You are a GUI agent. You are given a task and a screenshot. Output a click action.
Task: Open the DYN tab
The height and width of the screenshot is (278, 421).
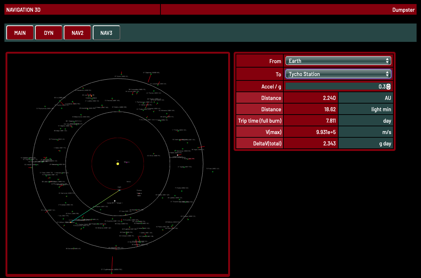pyautogui.click(x=49, y=33)
